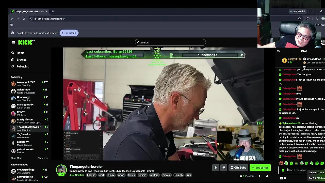Screen dimensions: 325x183
Task: Click the Just Chatting category link under title
Action: point(77,175)
